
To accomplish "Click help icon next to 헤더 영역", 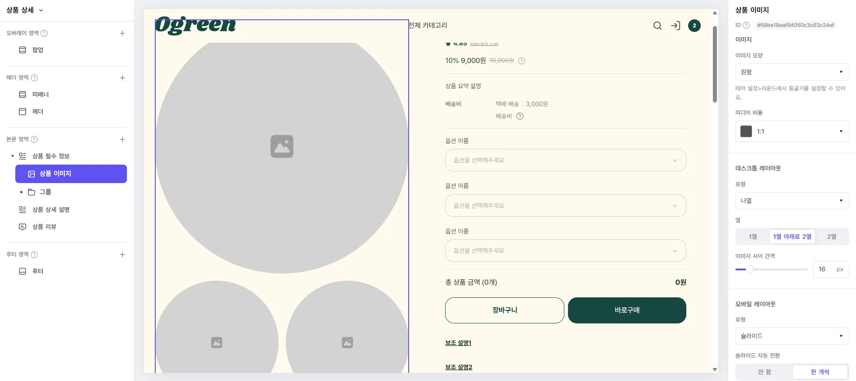I will click(x=34, y=78).
